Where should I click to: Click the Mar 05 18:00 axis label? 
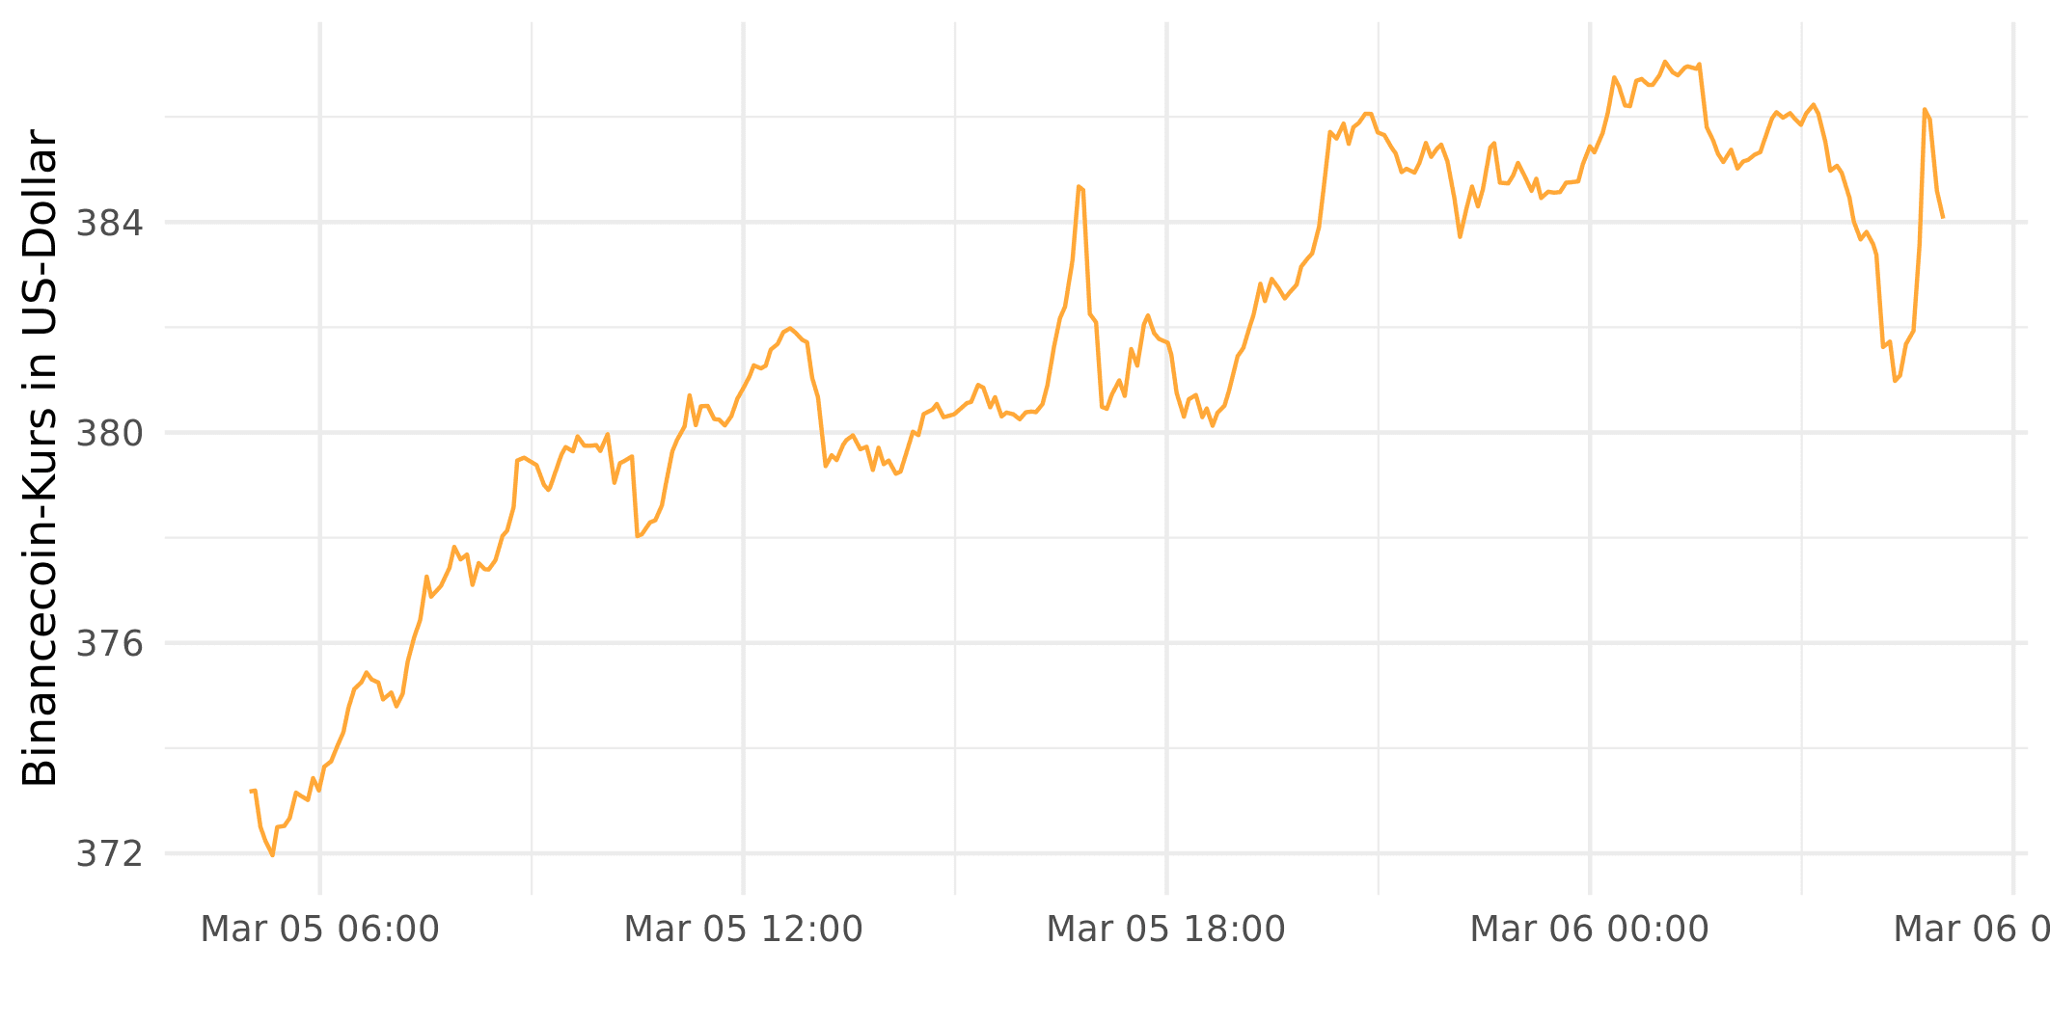click(1165, 930)
